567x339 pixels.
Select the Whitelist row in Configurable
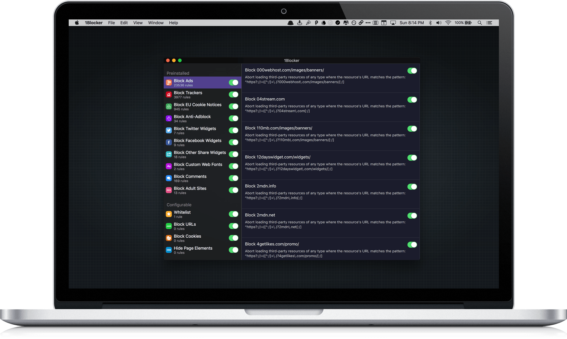[203, 214]
